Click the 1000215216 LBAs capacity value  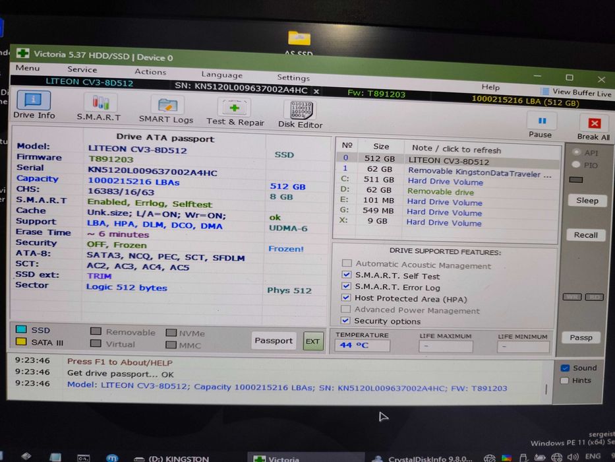(x=133, y=181)
